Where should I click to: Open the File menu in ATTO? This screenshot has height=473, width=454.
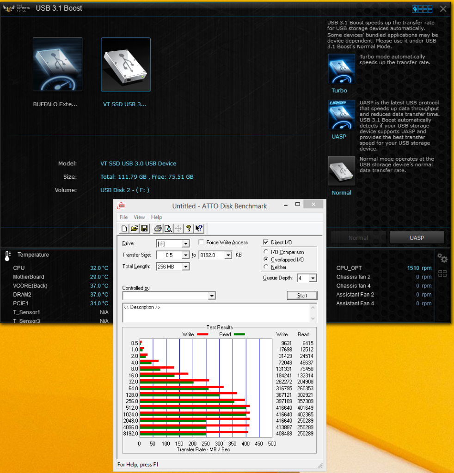(x=123, y=217)
